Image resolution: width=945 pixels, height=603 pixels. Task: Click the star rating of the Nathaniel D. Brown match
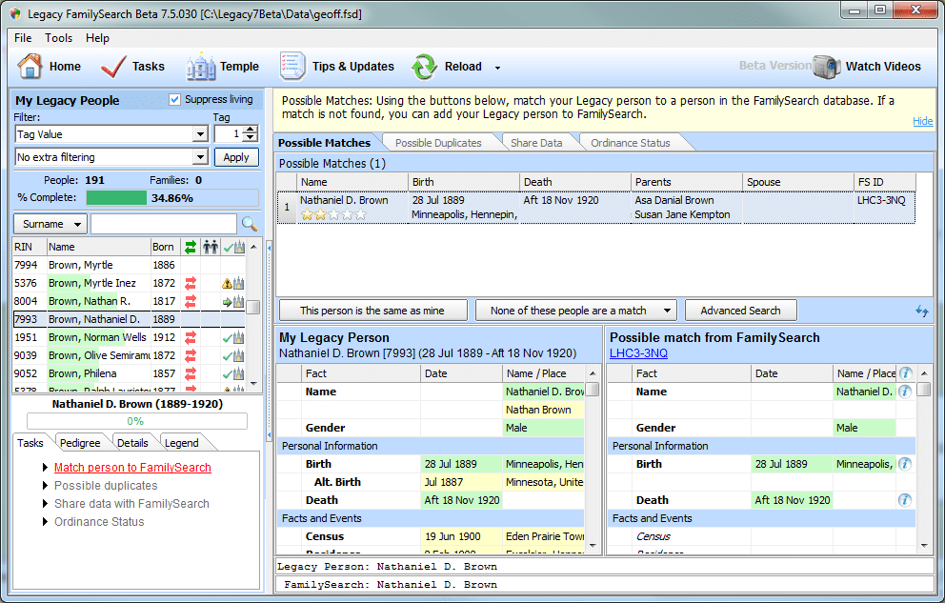point(333,214)
